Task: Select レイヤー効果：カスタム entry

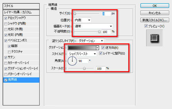Action: click(x=21, y=12)
